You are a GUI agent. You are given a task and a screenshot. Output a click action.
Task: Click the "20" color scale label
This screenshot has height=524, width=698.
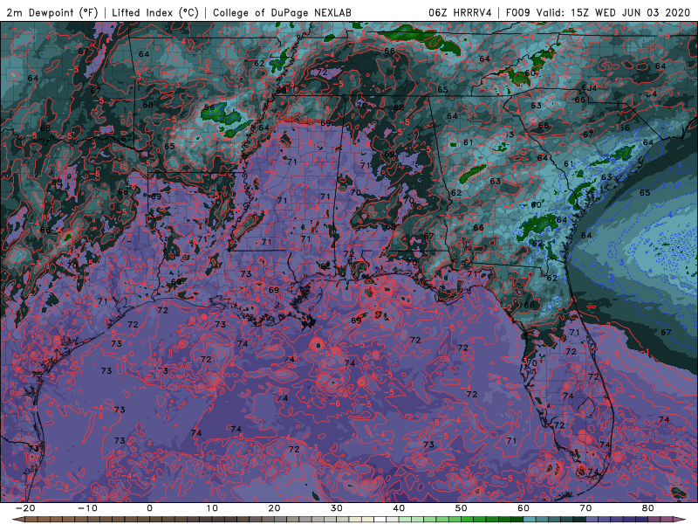[x=274, y=508]
